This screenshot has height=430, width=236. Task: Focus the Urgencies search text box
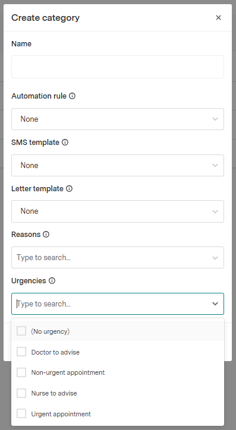pyautogui.click(x=111, y=304)
